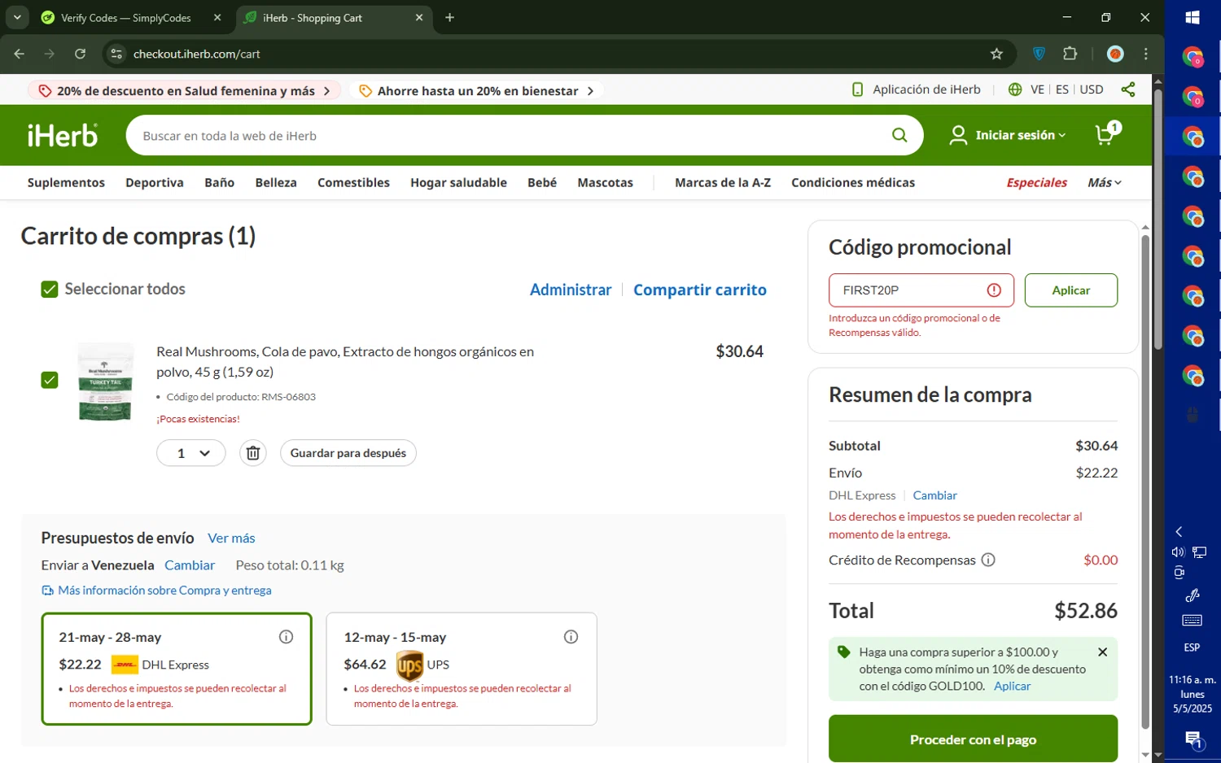The height and width of the screenshot is (763, 1221).
Task: Click the volume icon in tray
Action: tap(1178, 552)
